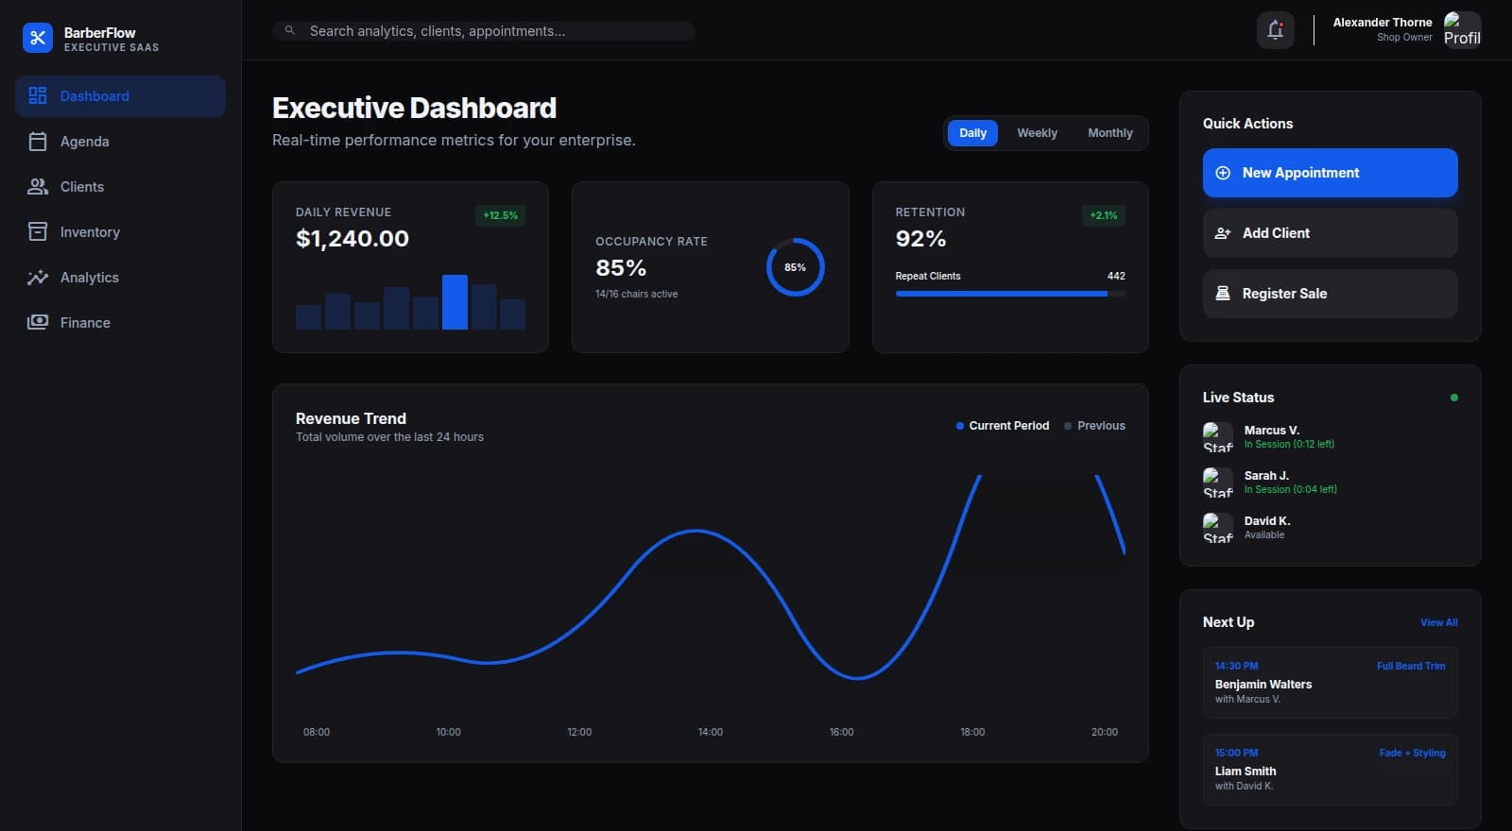Click the Agenda calendar icon

click(38, 142)
